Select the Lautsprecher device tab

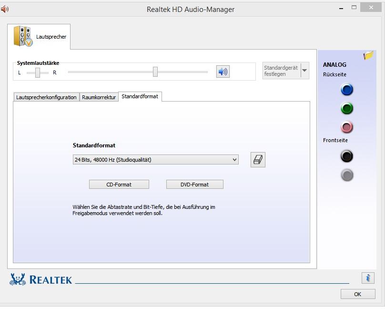39,37
